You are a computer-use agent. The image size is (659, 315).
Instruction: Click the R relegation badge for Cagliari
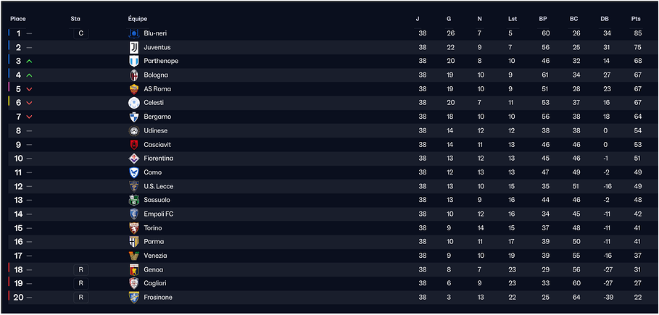[81, 284]
